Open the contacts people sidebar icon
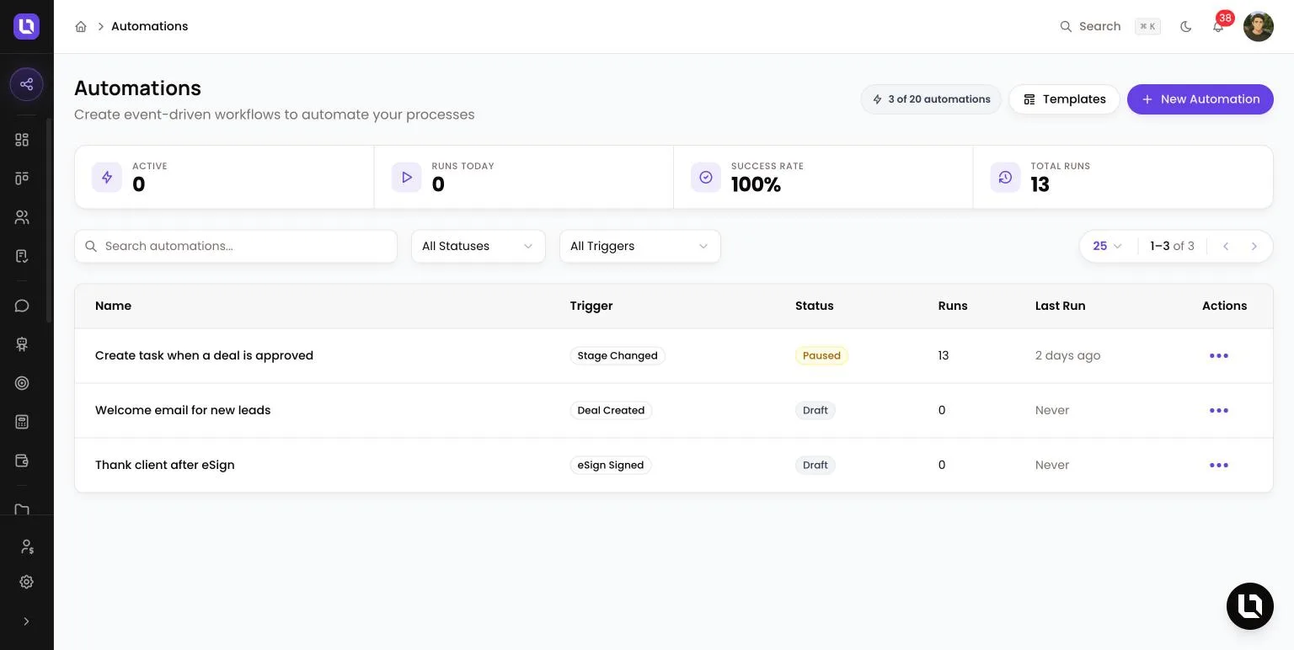 point(22,217)
